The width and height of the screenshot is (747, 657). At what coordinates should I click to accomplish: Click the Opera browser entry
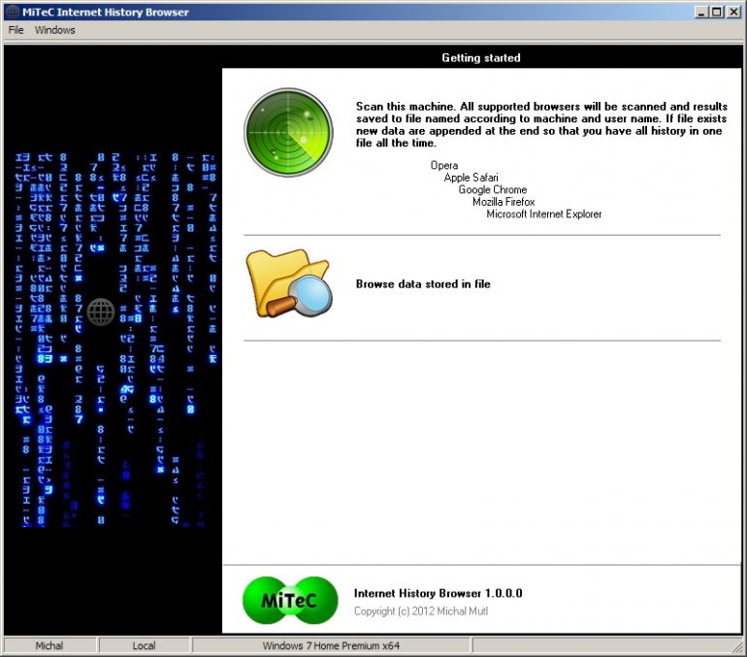pyautogui.click(x=444, y=165)
